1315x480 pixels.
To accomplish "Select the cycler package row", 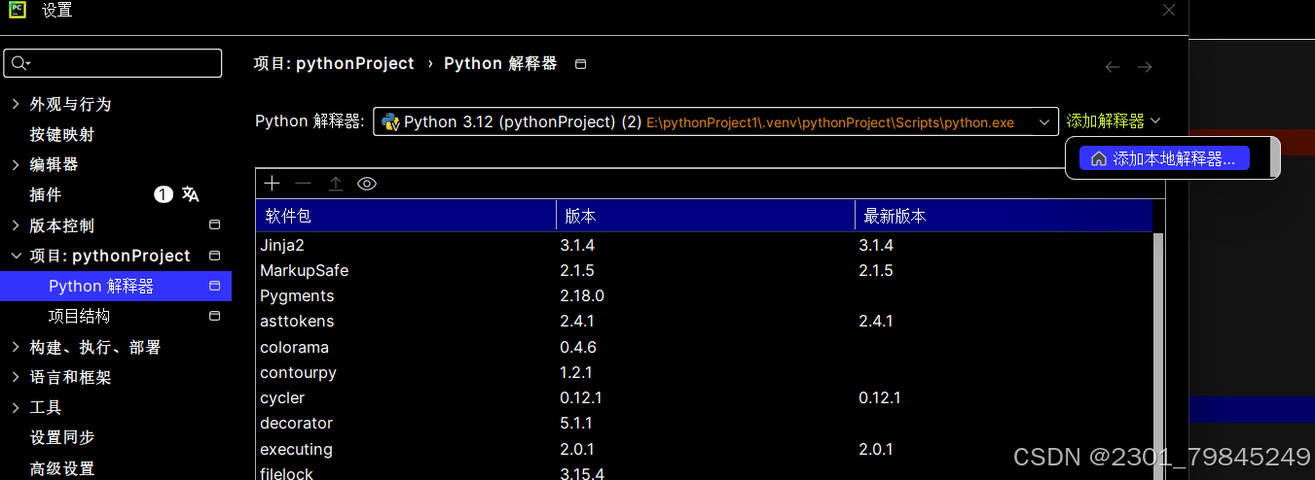I will click(x=704, y=397).
